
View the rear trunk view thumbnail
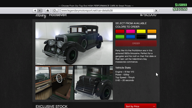94,83
